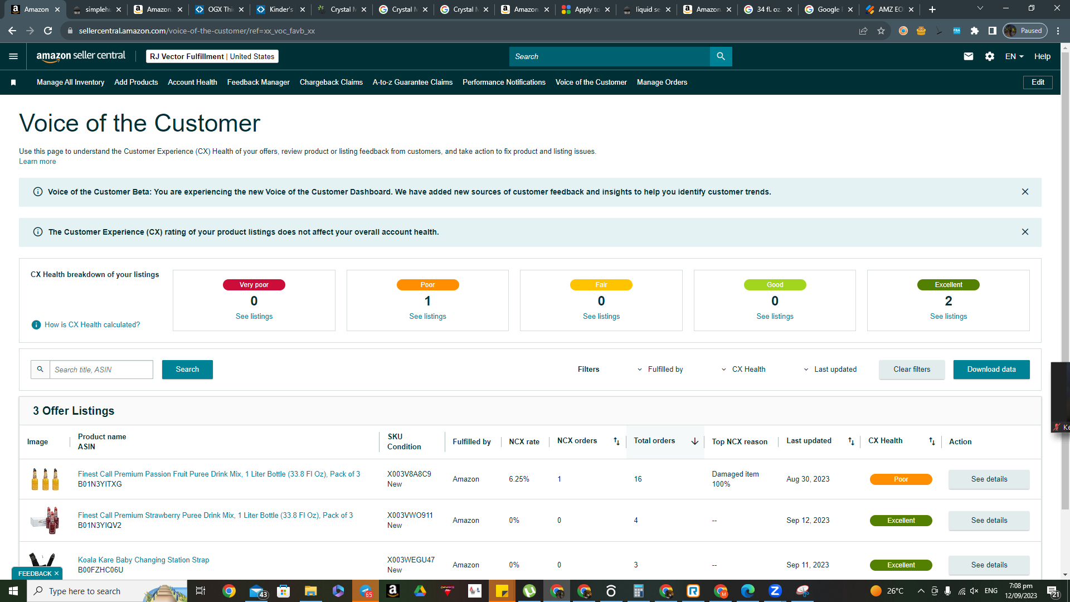The height and width of the screenshot is (602, 1070).
Task: Open the Learn more link
Action: [37, 162]
